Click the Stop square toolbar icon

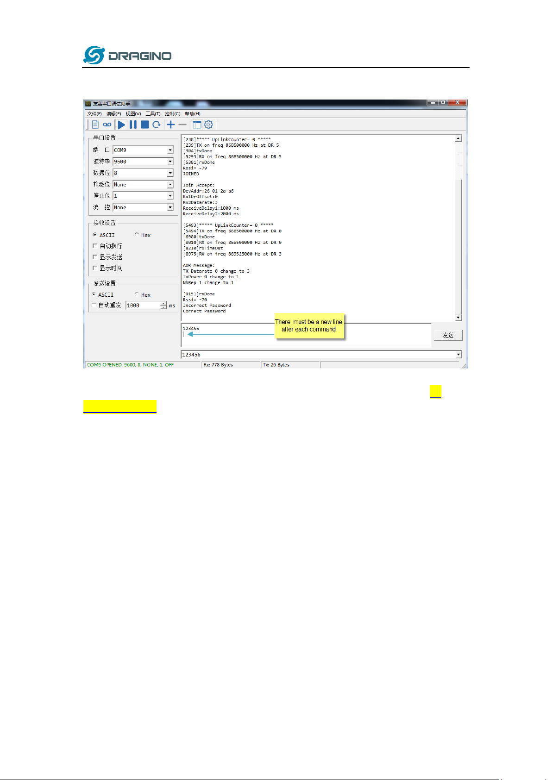tap(145, 125)
